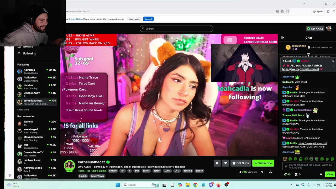Open chat settings gear icon

[321, 174]
